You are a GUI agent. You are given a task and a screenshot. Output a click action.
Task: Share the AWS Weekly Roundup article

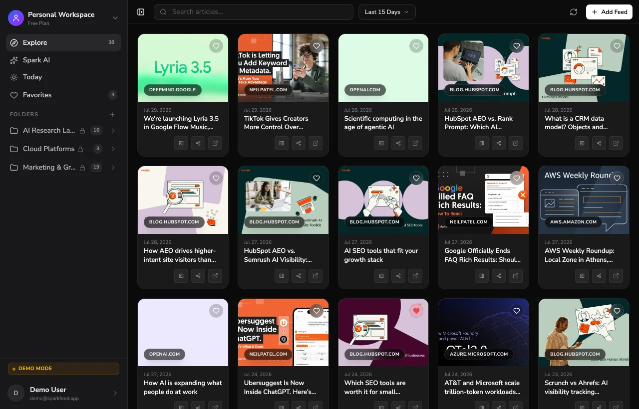point(599,275)
